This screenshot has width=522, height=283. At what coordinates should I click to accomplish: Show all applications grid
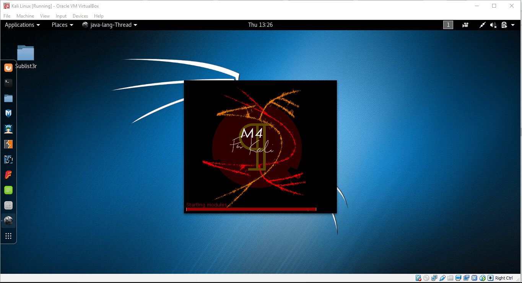coord(8,236)
